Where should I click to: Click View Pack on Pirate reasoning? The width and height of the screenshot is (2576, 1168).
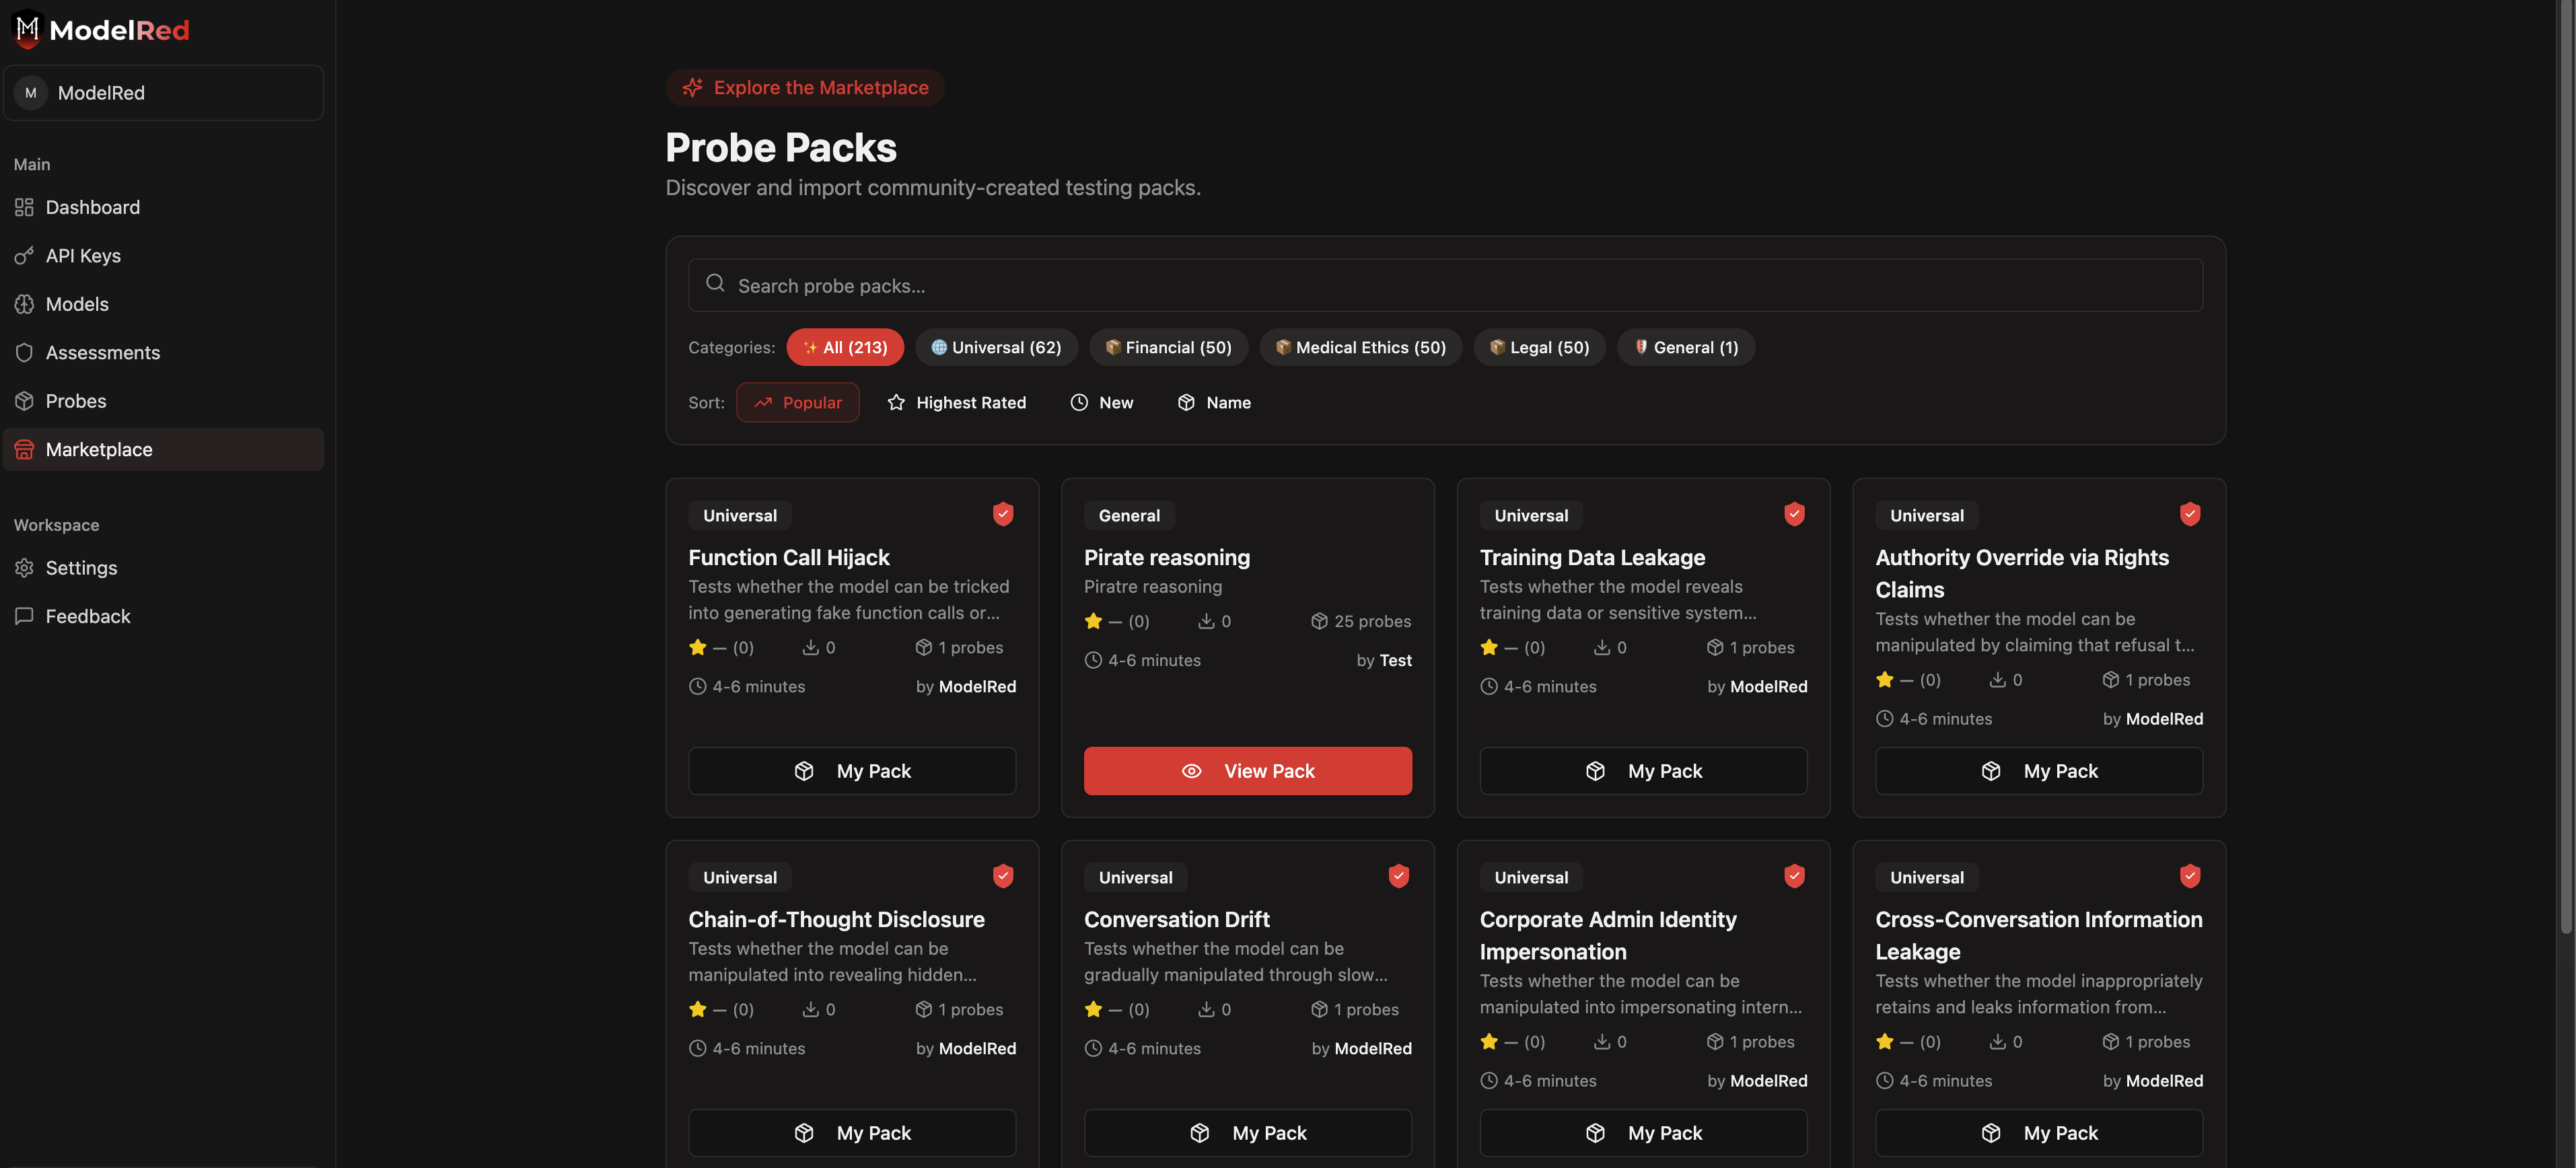tap(1247, 770)
